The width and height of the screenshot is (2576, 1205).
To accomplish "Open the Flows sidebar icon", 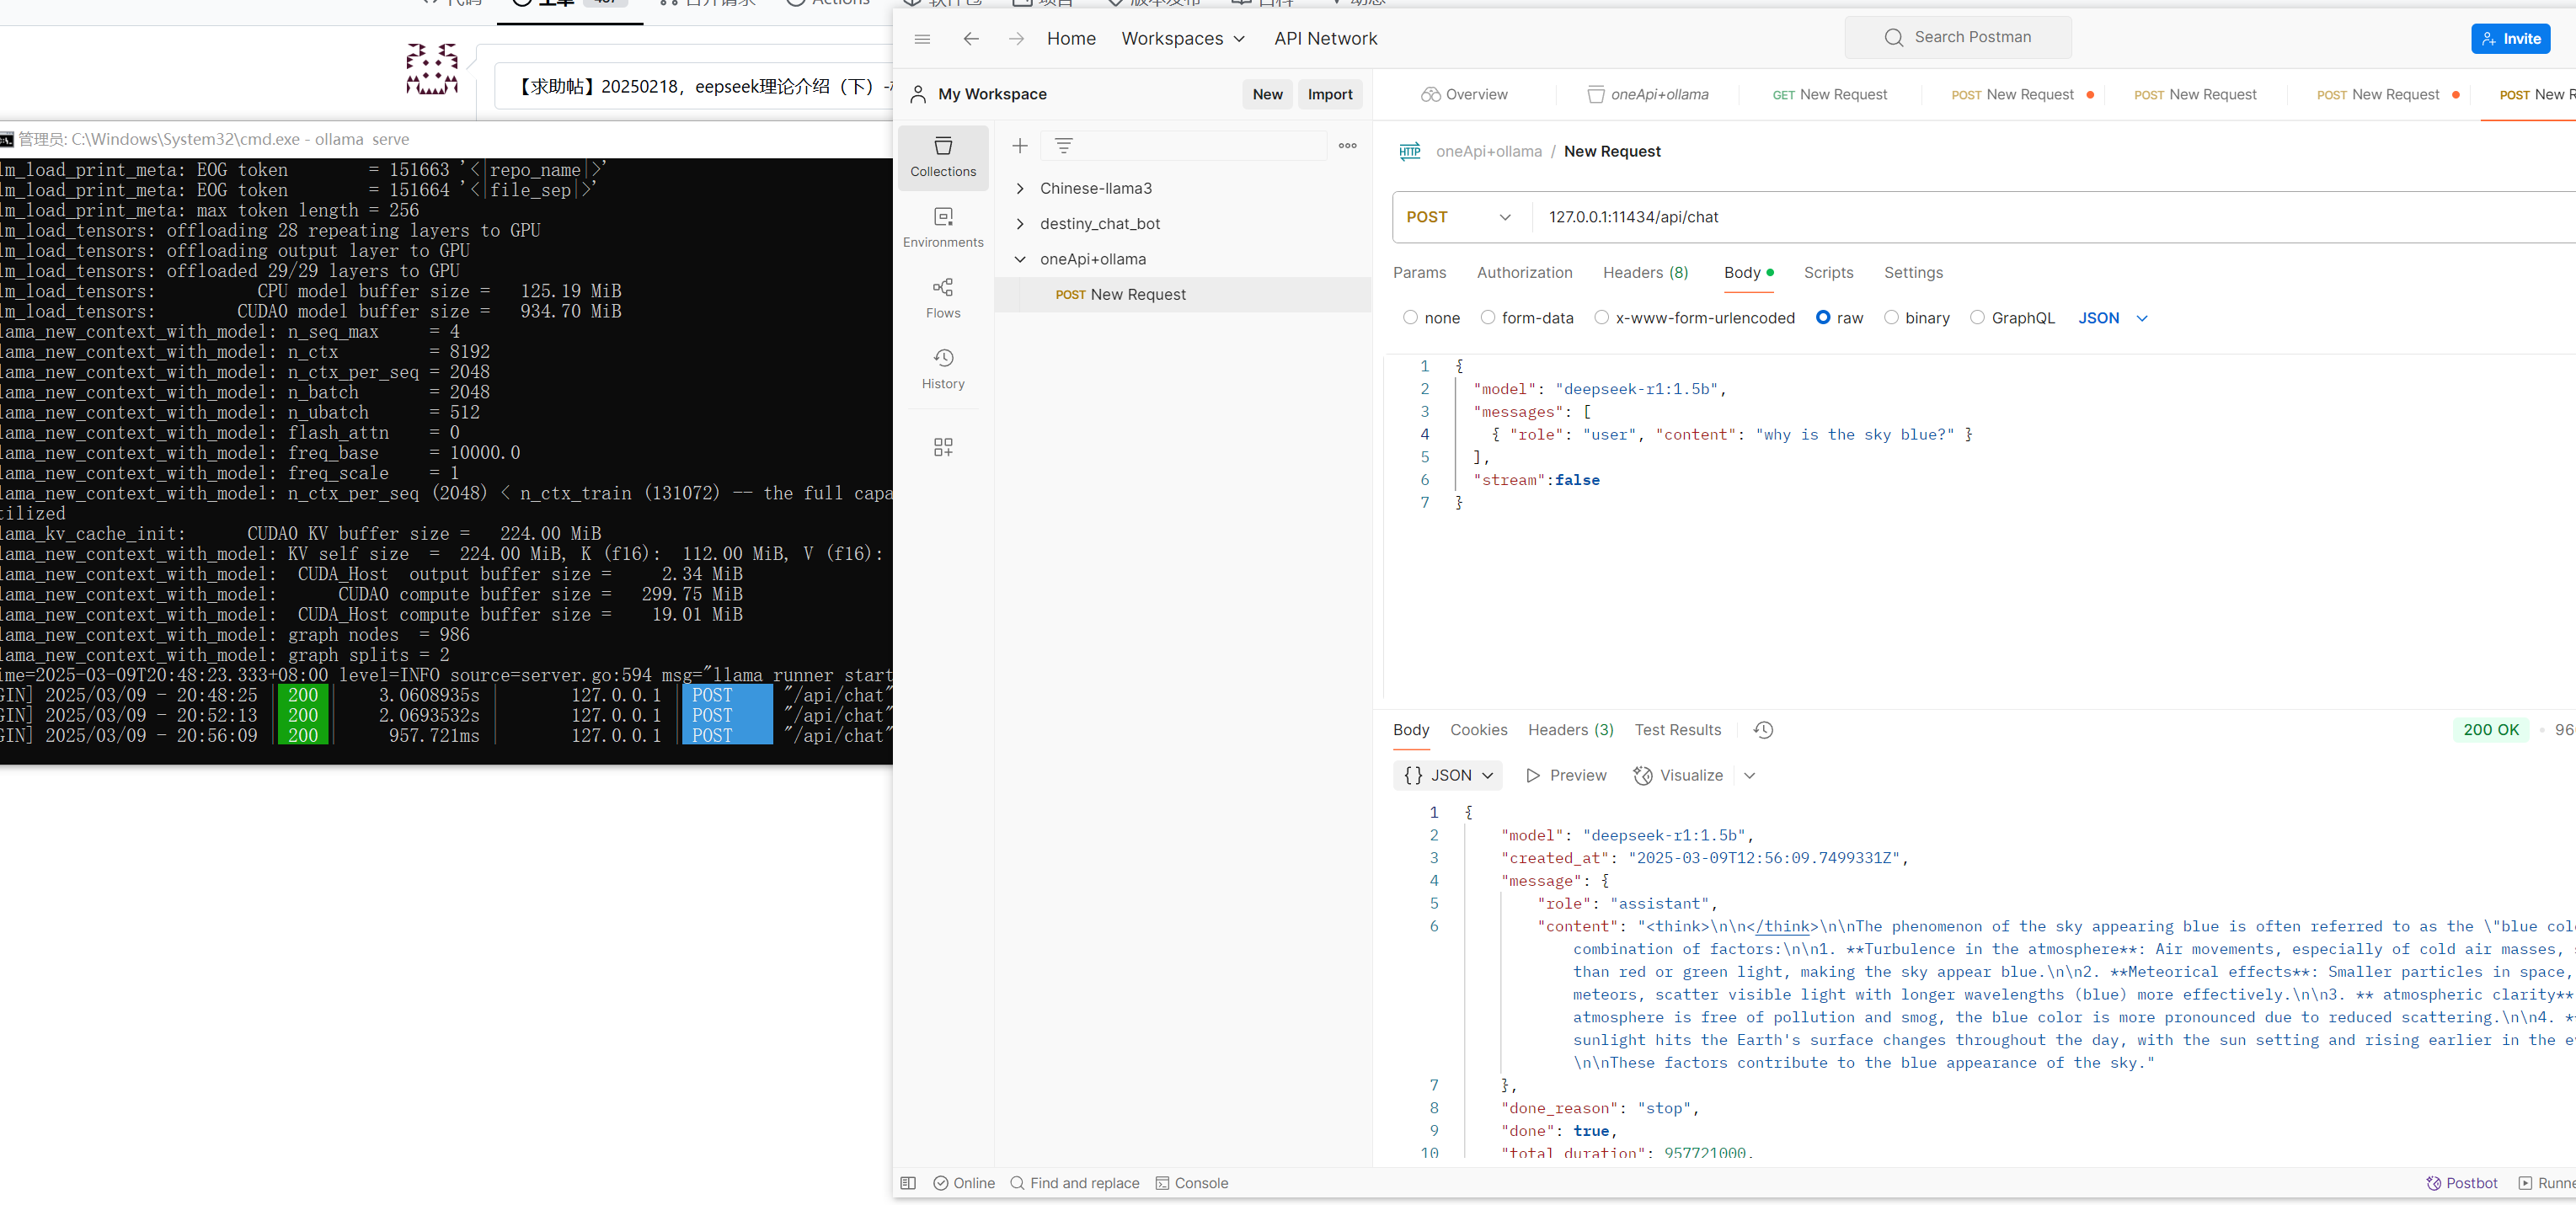I will click(x=942, y=298).
